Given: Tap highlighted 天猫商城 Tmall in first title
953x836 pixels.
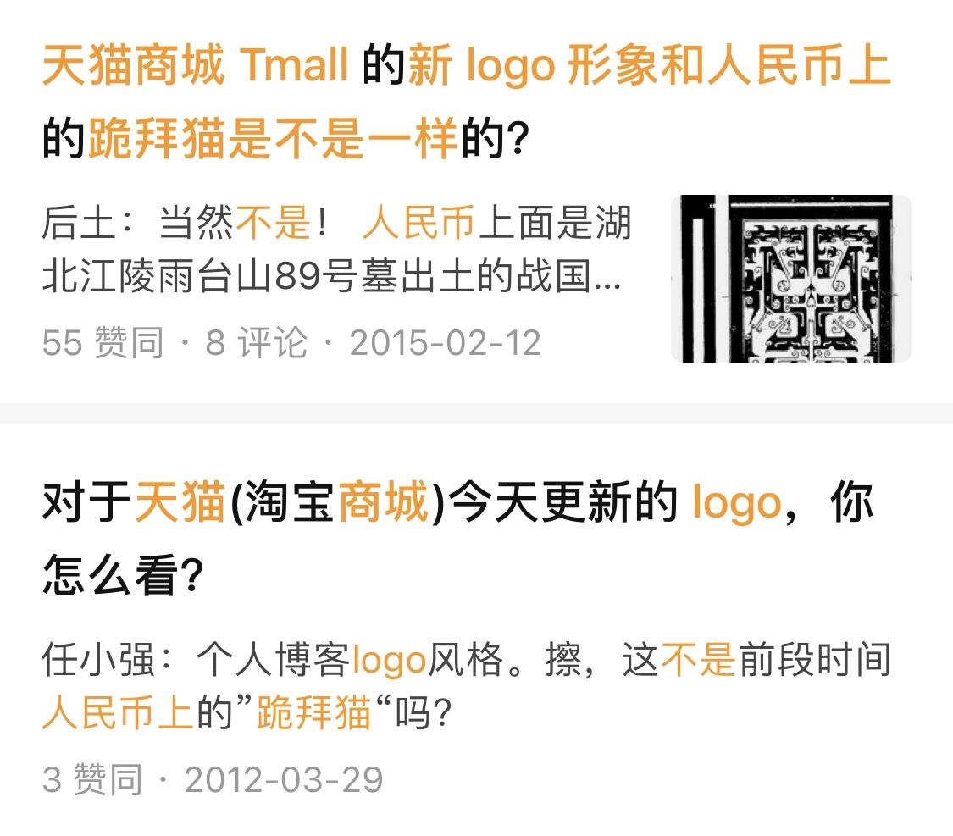Looking at the screenshot, I should pos(195,64).
